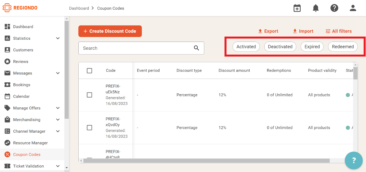366x172 pixels.
Task: Click the Import link
Action: pos(303,31)
